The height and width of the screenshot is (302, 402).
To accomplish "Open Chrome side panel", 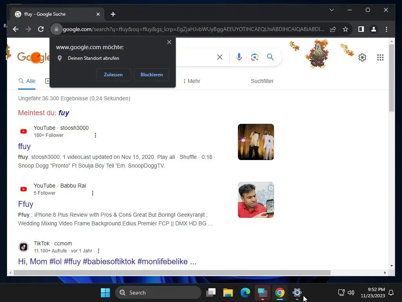I will click(x=361, y=29).
